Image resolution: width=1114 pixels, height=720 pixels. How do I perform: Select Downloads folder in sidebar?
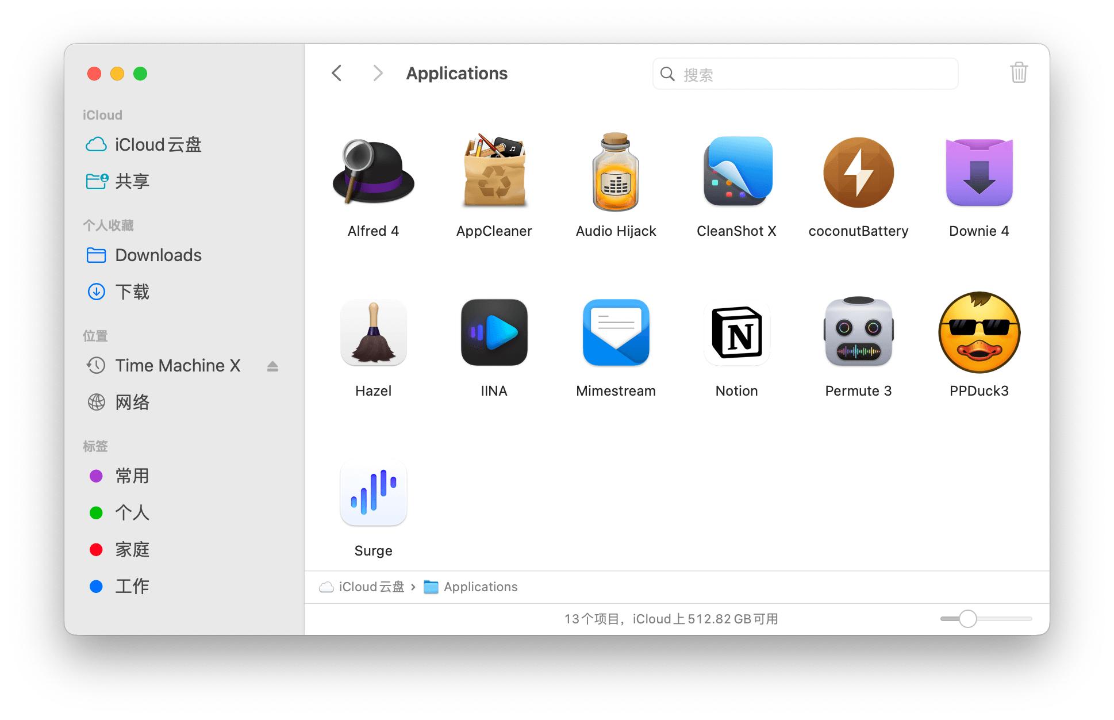tap(158, 255)
